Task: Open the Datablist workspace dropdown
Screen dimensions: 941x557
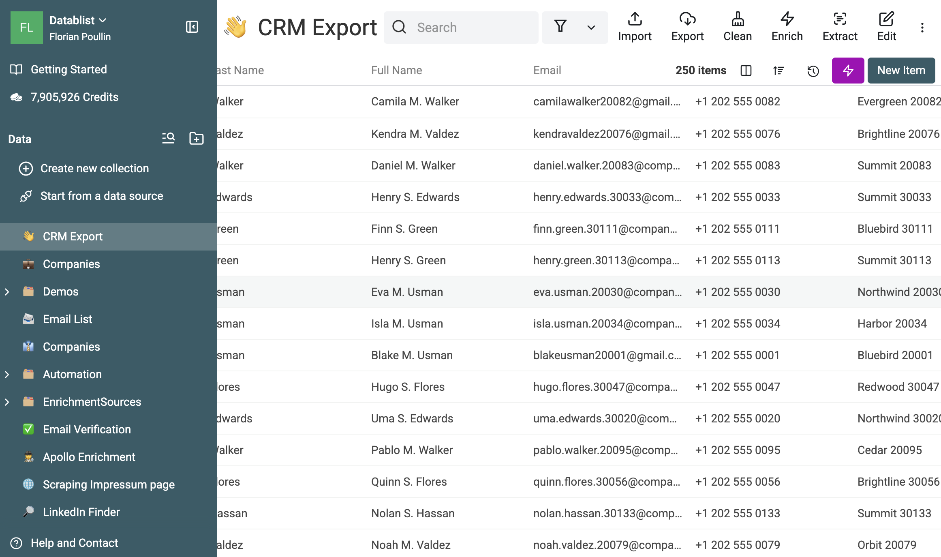Action: [x=78, y=20]
